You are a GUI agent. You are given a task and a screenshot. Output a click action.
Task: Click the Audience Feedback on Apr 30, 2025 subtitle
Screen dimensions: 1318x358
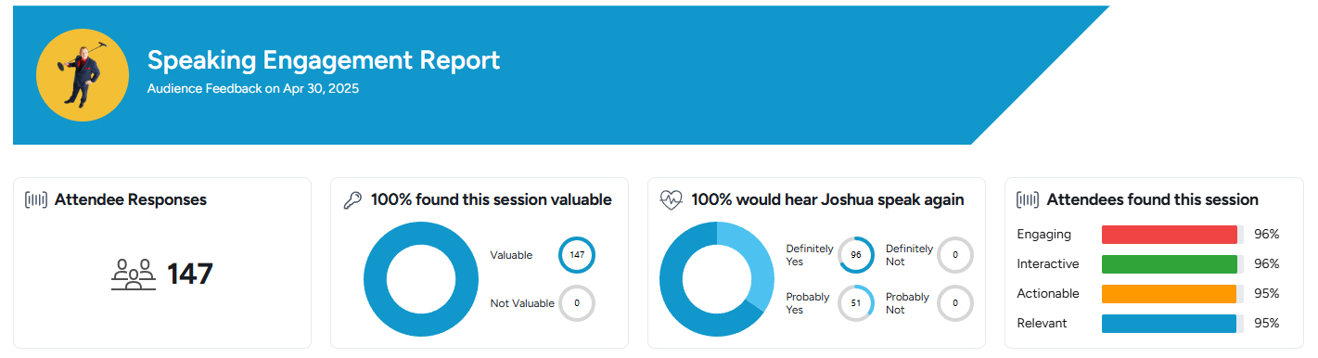point(253,89)
